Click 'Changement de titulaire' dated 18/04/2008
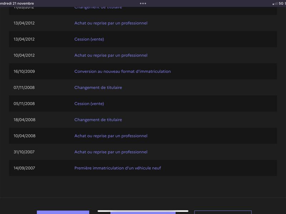Viewport: 286px width, 214px height. point(98,120)
